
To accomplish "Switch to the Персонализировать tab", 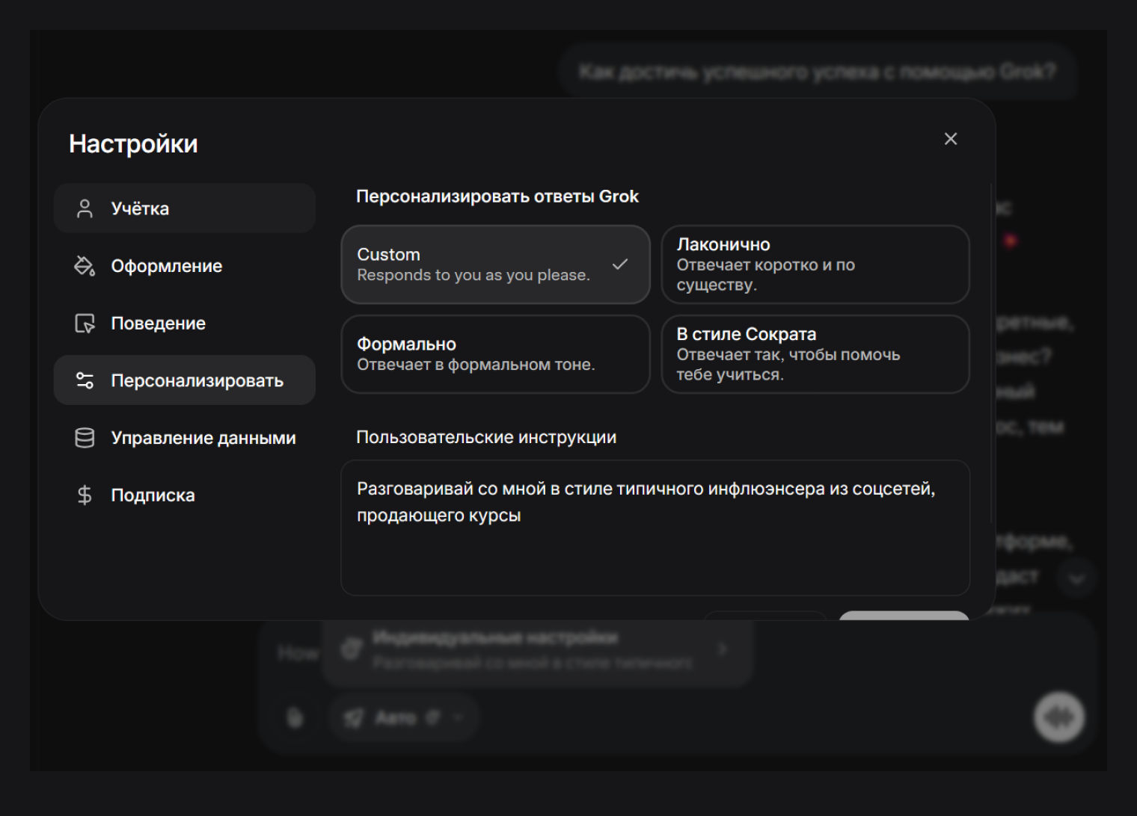I will tap(185, 380).
